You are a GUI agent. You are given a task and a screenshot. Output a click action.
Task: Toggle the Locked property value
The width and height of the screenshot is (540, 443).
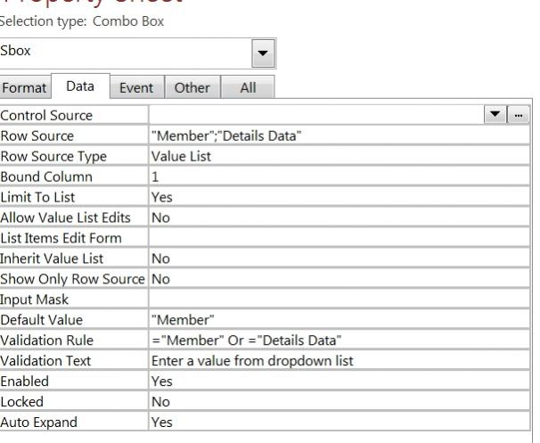(x=339, y=401)
